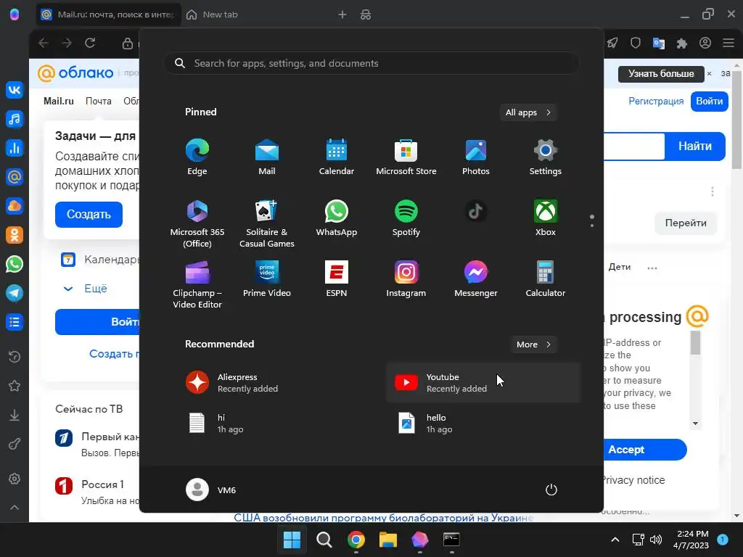
Task: Launch Instagram from pinned apps
Action: pos(406,279)
